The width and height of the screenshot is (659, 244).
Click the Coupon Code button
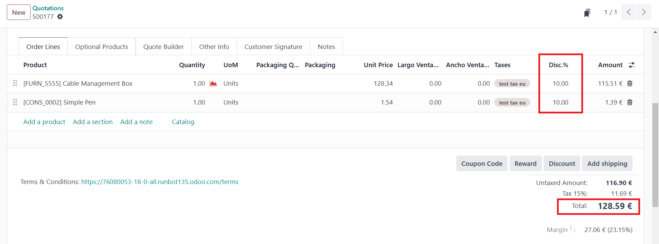481,163
